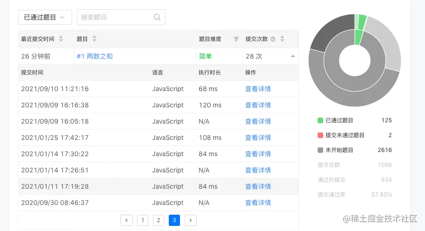Screen dimensions: 425x231
Task: View details of 2021/09/09 16:05:18 submission
Action: click(x=258, y=121)
